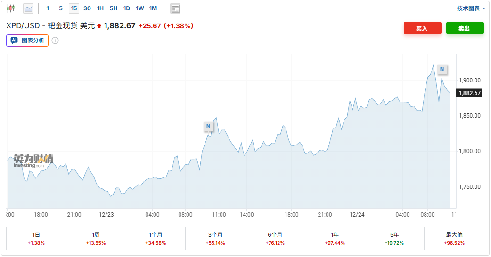This screenshot has height=257, width=491.
Task: Open the news marker near chart peak
Action: click(442, 69)
